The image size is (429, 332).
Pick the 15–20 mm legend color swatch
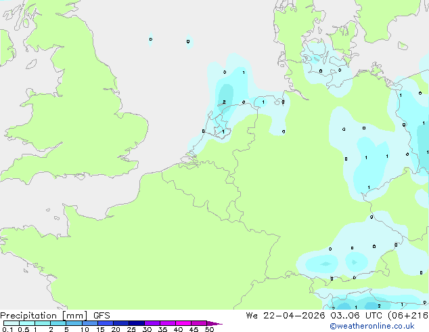click(106, 323)
